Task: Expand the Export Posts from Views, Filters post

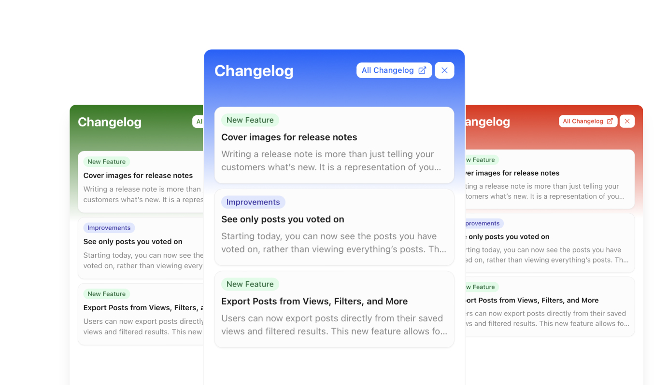Action: pyautogui.click(x=334, y=309)
